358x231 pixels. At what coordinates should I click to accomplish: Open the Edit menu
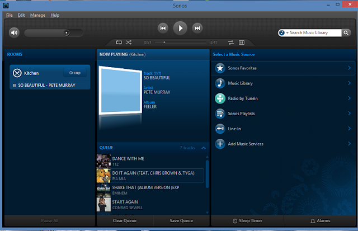21,15
